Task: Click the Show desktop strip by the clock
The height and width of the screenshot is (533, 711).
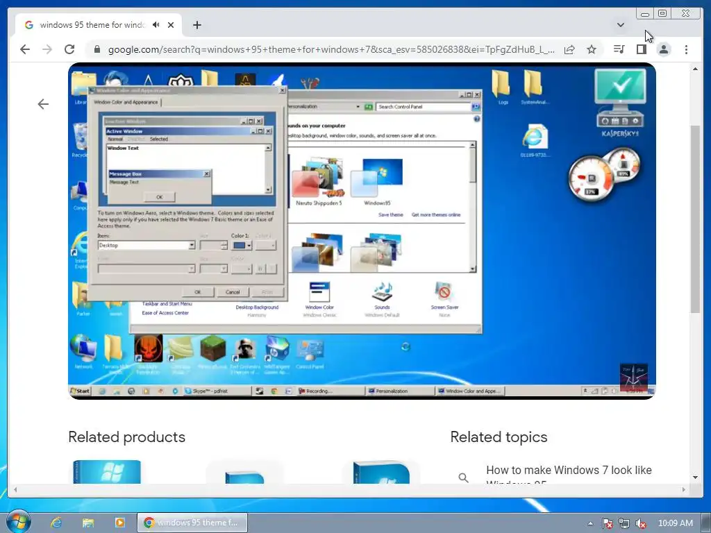Action: 707,523
